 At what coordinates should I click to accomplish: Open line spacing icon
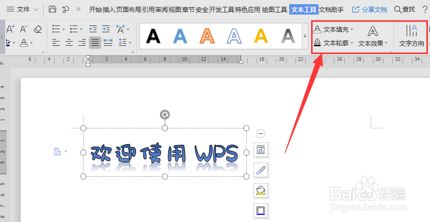point(123,42)
